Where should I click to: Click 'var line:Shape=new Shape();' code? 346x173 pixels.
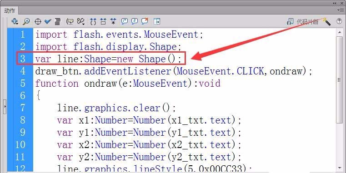pos(108,59)
